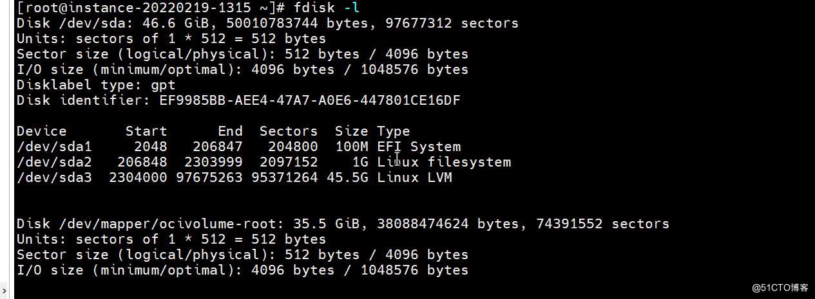Click the /dev/sda1 device entry
Image resolution: width=815 pixels, height=299 pixels.
click(54, 147)
